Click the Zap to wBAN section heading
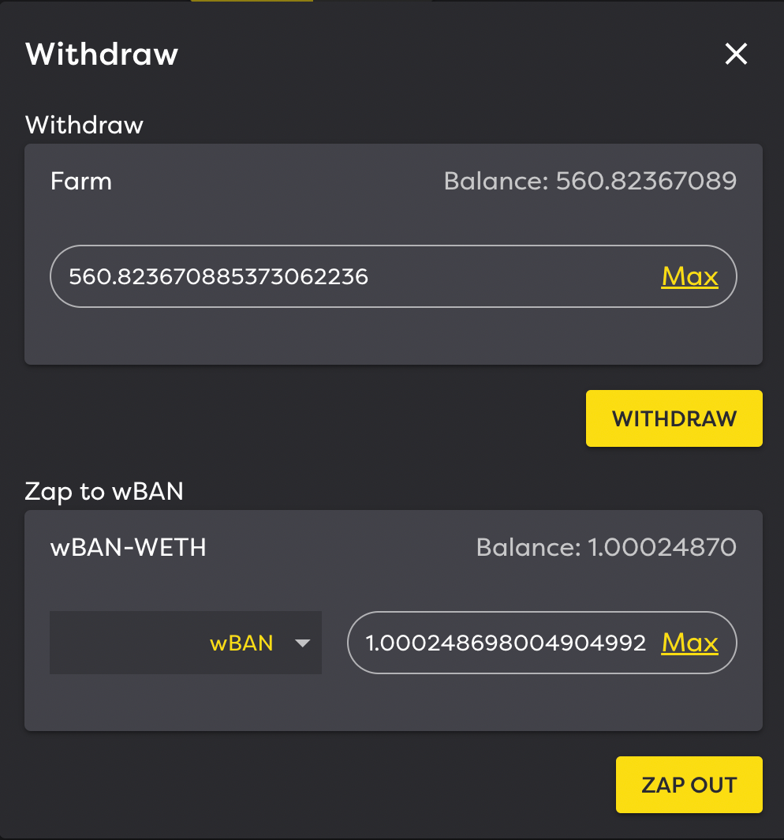 [x=104, y=492]
